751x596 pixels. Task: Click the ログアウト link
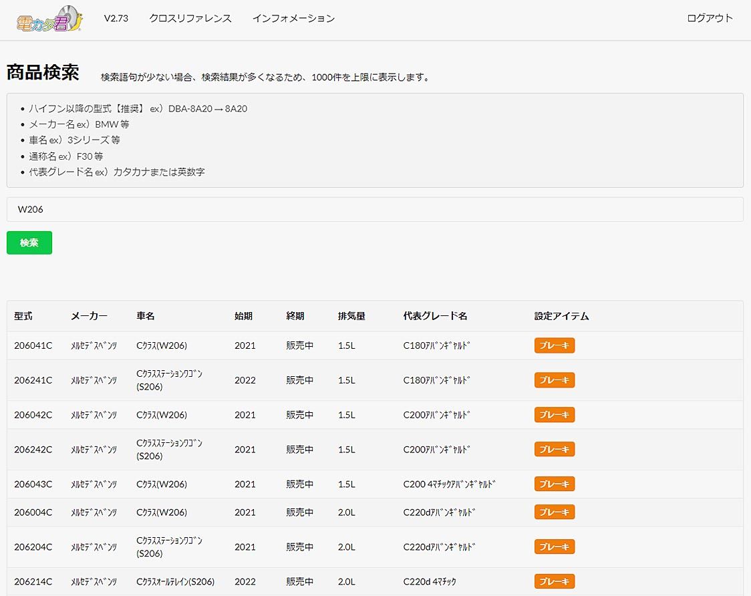pyautogui.click(x=710, y=19)
